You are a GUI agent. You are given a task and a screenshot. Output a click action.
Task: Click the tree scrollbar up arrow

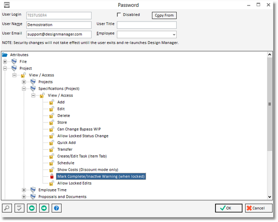click(x=270, y=54)
